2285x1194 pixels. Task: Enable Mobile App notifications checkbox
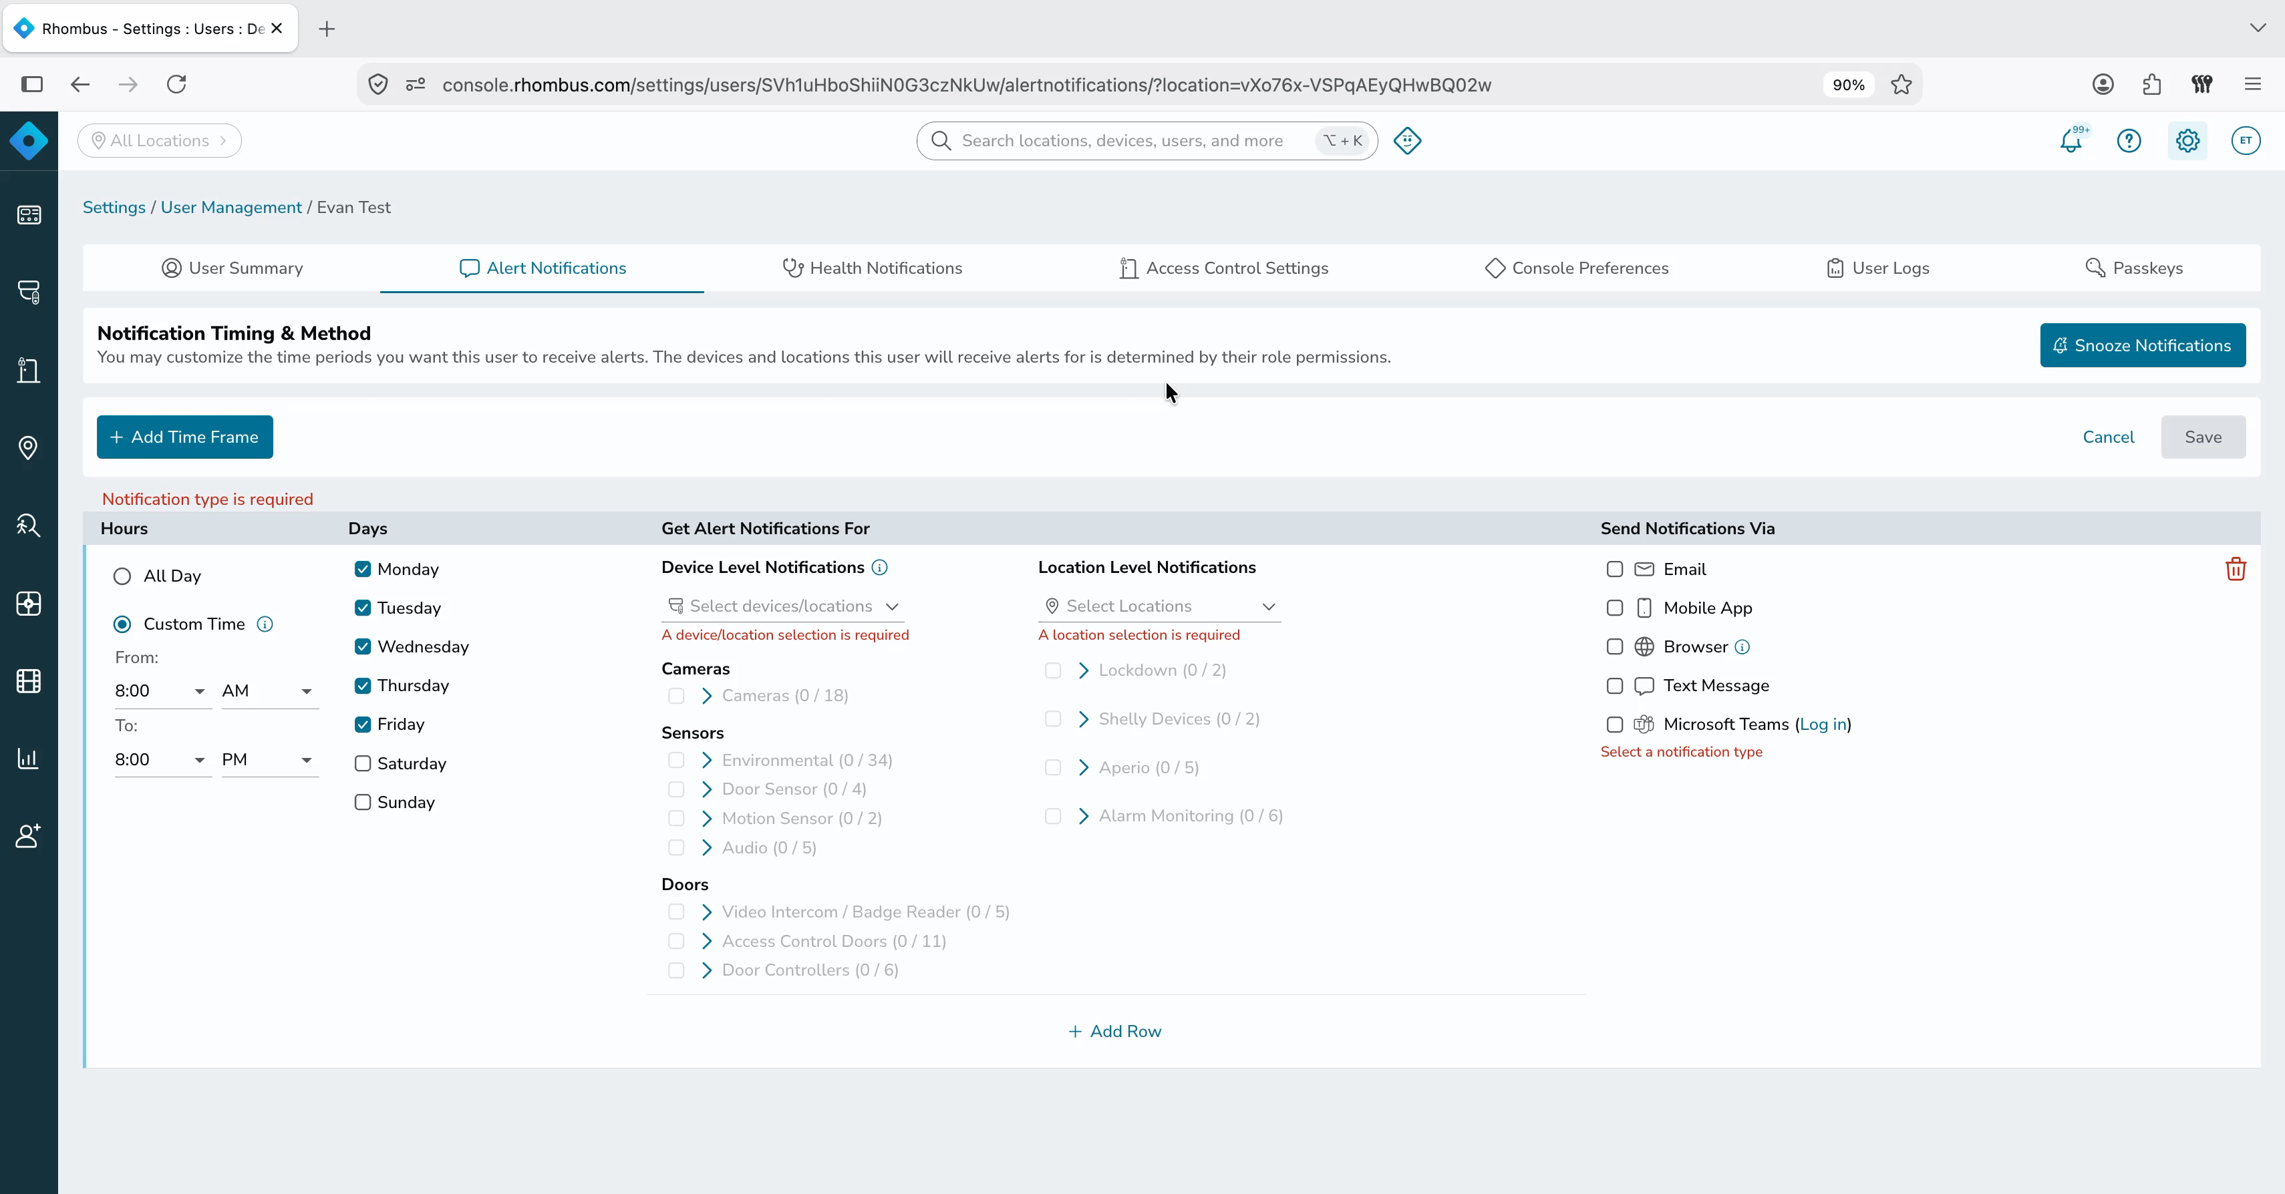(1614, 608)
